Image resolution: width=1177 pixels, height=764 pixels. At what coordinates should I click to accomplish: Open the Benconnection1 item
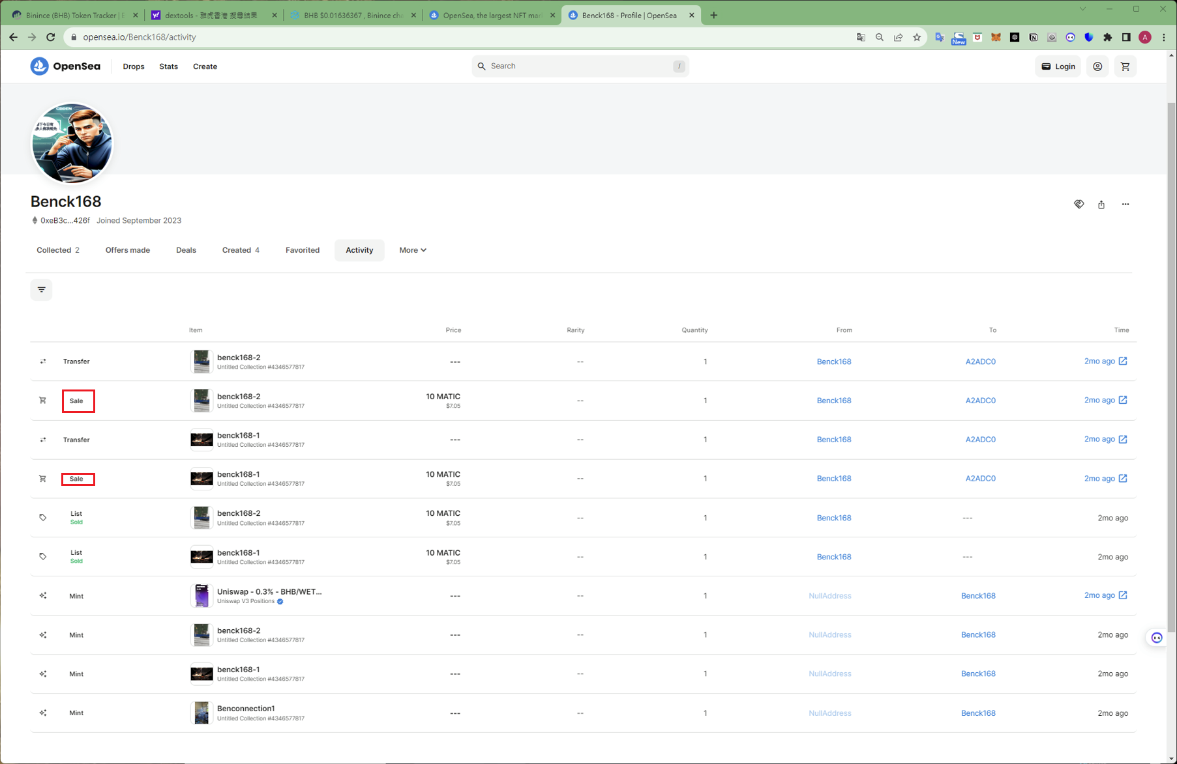pyautogui.click(x=246, y=709)
